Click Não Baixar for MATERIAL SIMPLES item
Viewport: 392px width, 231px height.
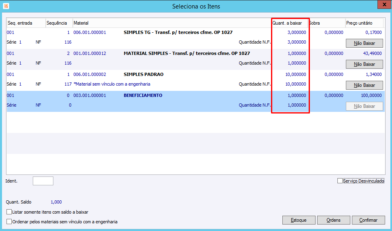(x=364, y=64)
